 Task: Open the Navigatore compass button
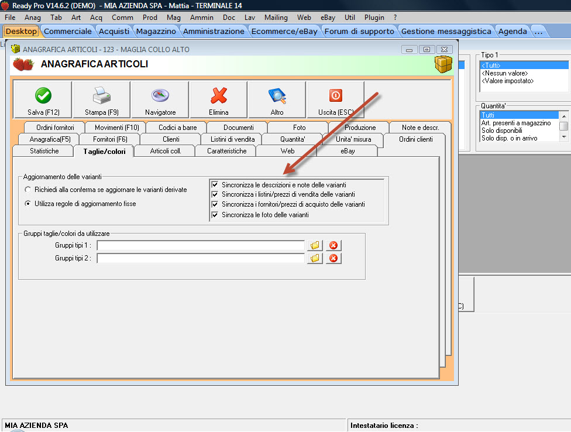160,100
